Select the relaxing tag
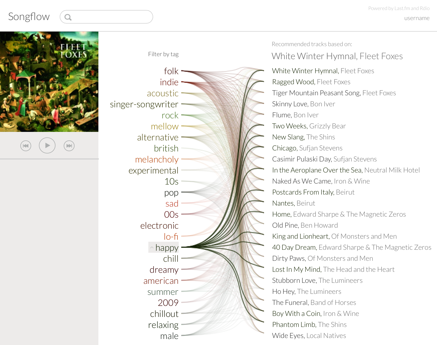The height and width of the screenshot is (345, 437). (163, 325)
